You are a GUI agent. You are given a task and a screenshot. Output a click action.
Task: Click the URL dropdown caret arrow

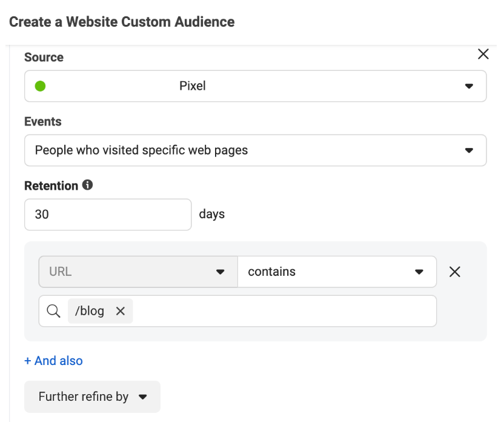coord(220,272)
